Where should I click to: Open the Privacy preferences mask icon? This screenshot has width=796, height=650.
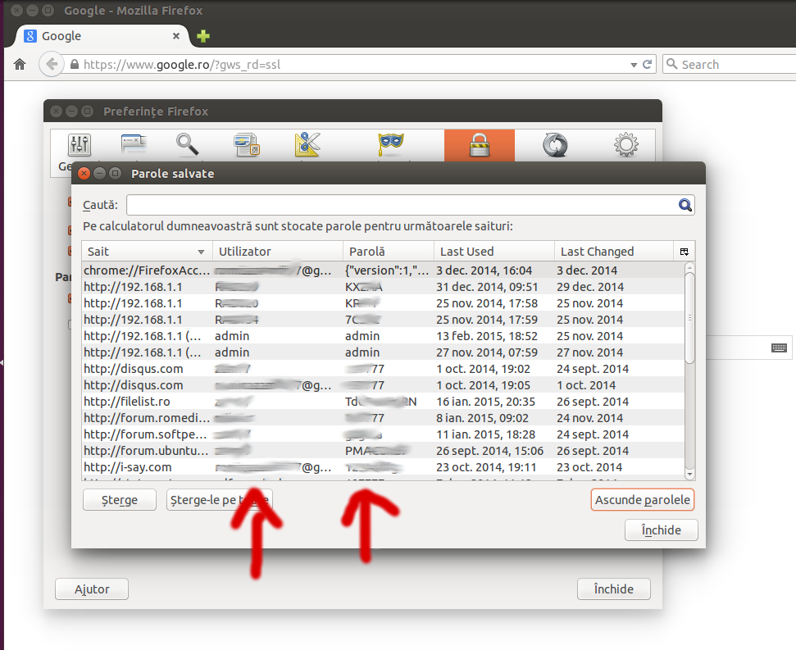(391, 144)
